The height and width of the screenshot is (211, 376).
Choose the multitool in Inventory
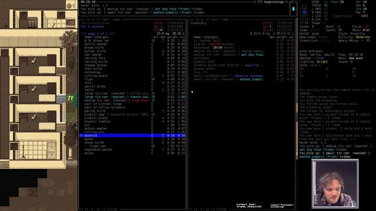coord(244,58)
